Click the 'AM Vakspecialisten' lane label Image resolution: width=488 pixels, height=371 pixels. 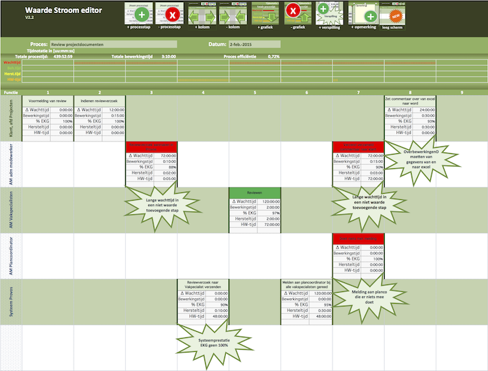(11, 210)
